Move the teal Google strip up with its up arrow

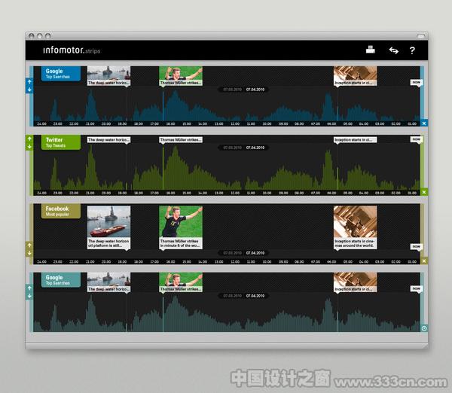(29, 288)
